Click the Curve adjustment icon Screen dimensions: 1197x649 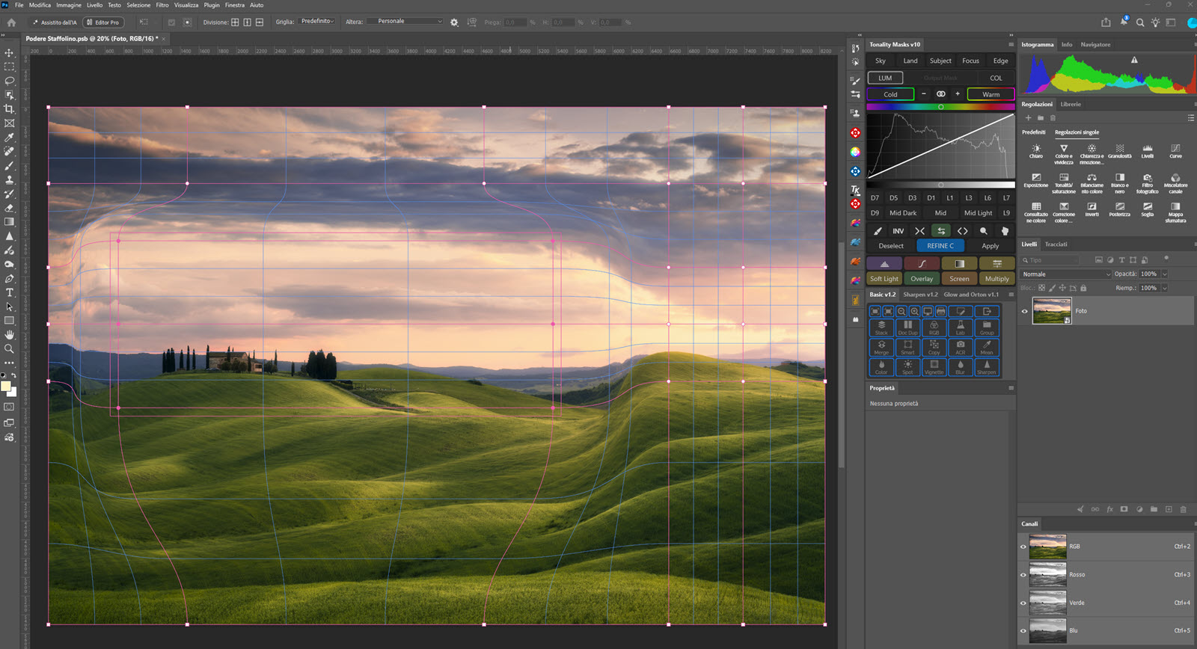1175,151
